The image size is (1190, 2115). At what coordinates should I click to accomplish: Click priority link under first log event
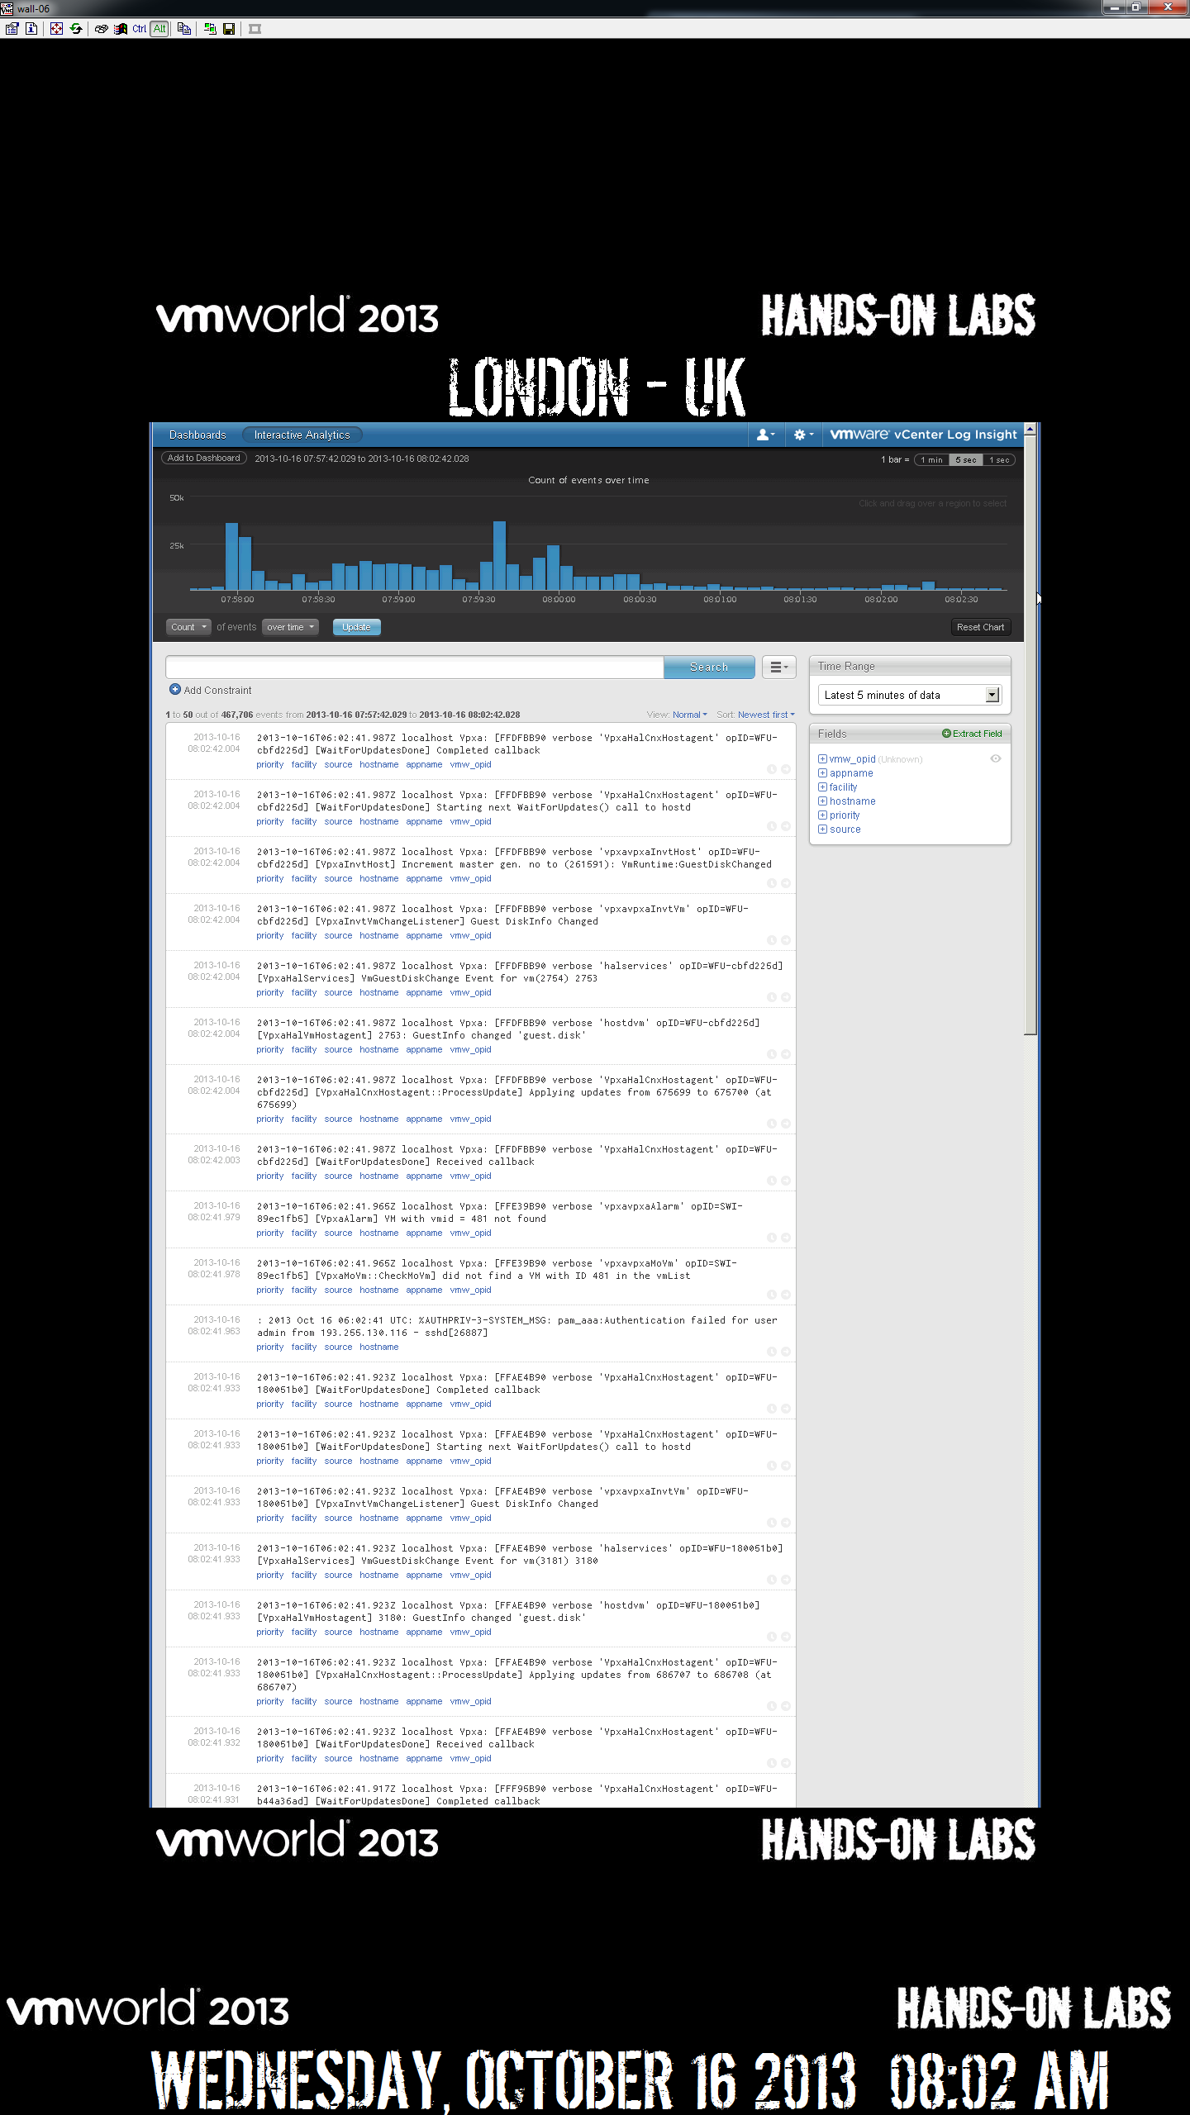pos(269,764)
